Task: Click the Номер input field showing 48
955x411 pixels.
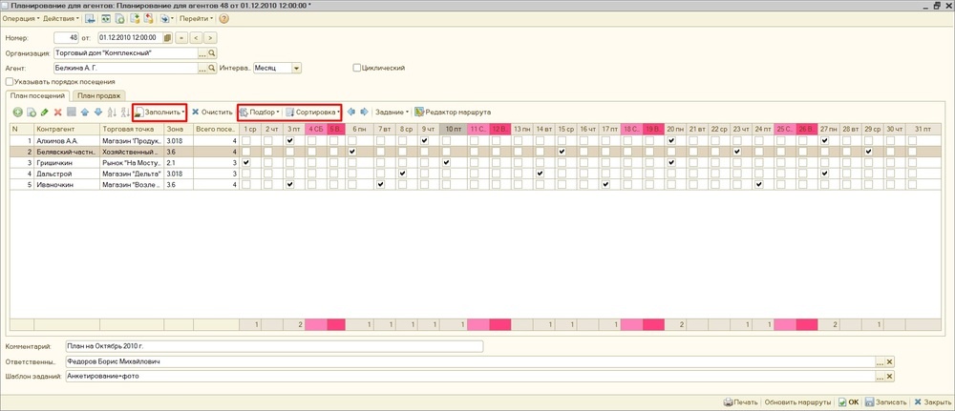Action: click(x=67, y=38)
